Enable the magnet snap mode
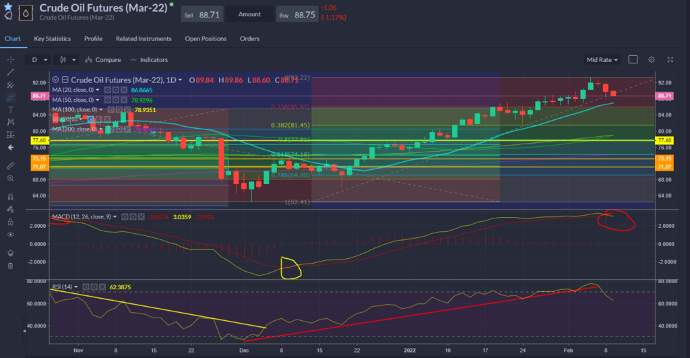The height and width of the screenshot is (358, 690). [10, 198]
